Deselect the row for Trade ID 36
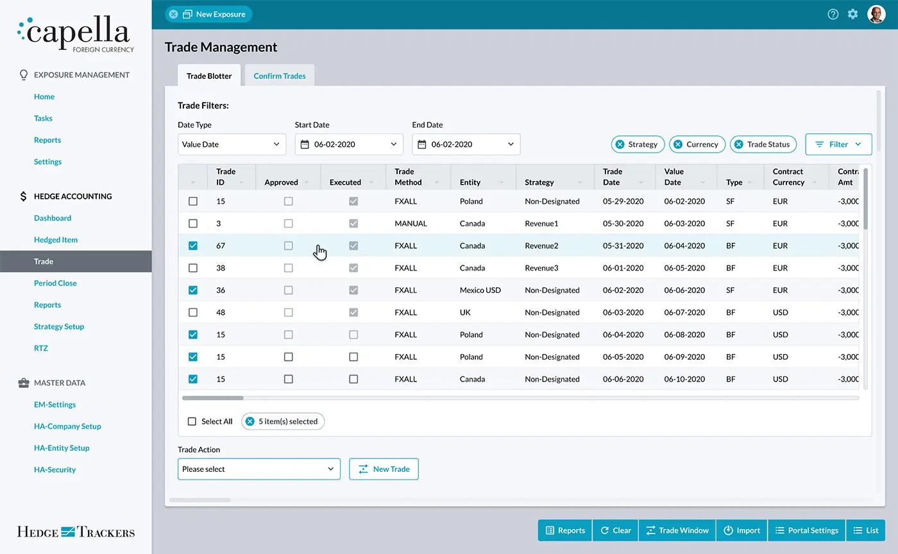898x554 pixels. pyautogui.click(x=193, y=290)
